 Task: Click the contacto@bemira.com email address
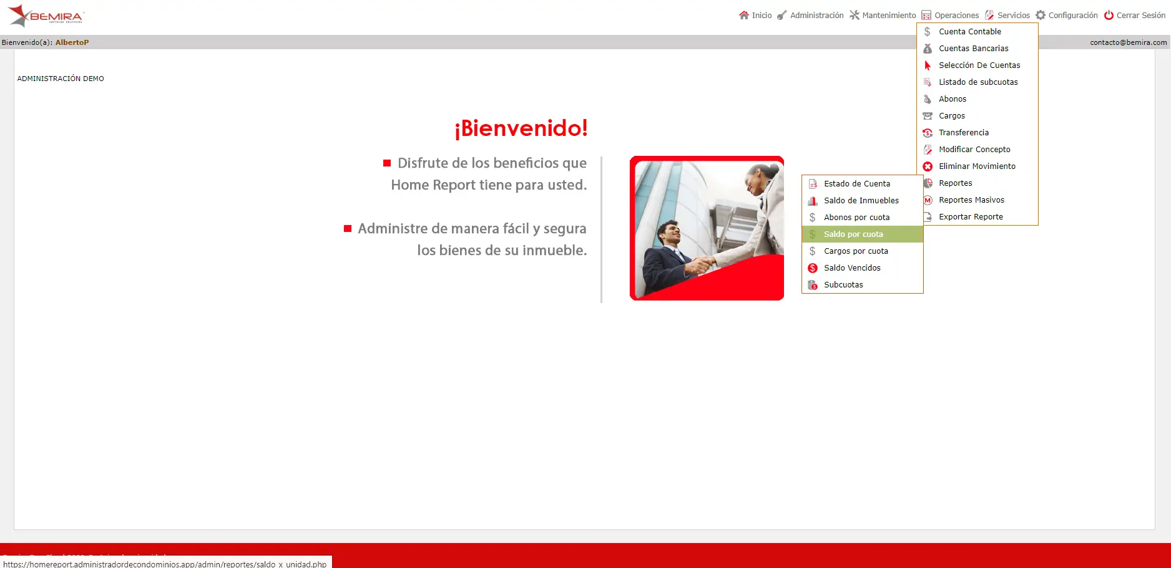(x=1129, y=42)
